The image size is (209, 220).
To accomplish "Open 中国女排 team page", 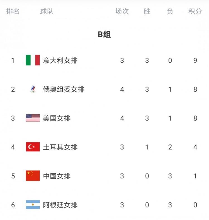I will (57, 176).
